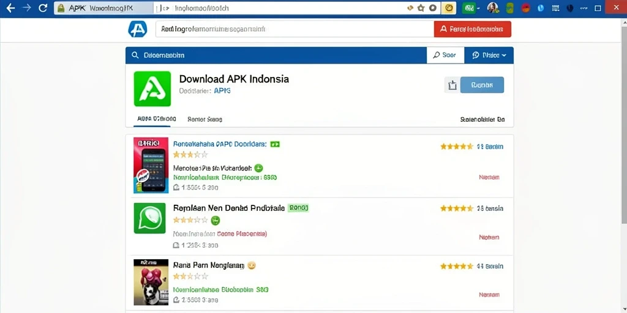Viewport: 627px width, 313px height.
Task: Click the gold stars at right of the first row
Action: (x=457, y=147)
